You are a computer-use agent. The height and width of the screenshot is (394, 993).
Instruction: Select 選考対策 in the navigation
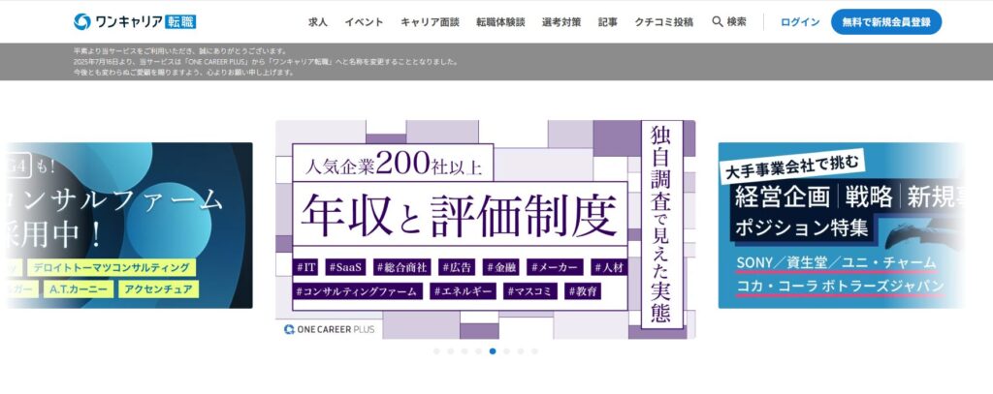pos(561,22)
